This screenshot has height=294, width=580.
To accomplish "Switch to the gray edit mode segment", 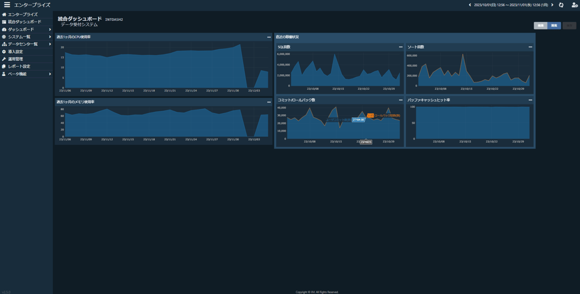I will [541, 26].
